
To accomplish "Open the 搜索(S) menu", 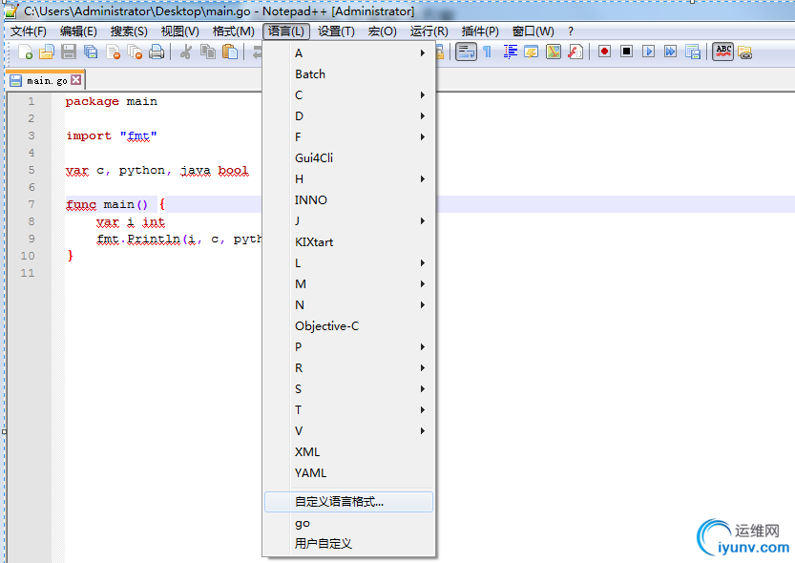I will tap(129, 31).
